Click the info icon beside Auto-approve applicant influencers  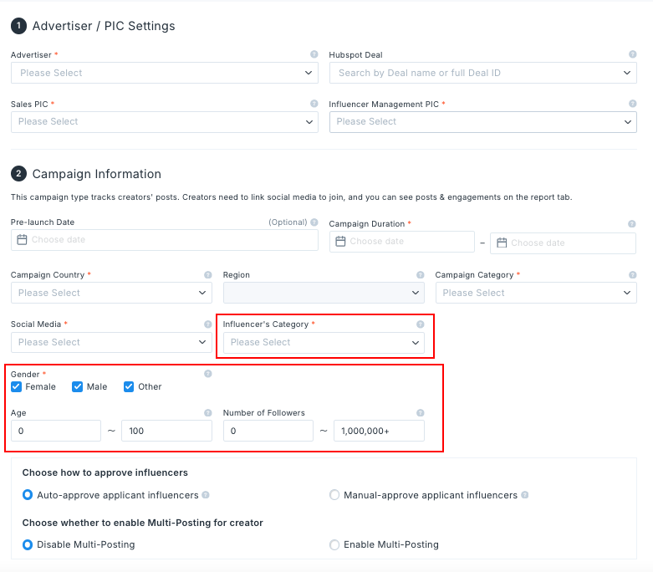point(206,495)
